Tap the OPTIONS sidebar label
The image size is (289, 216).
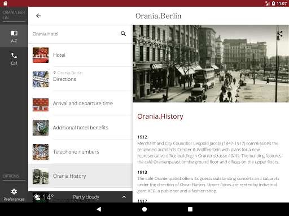(x=11, y=176)
